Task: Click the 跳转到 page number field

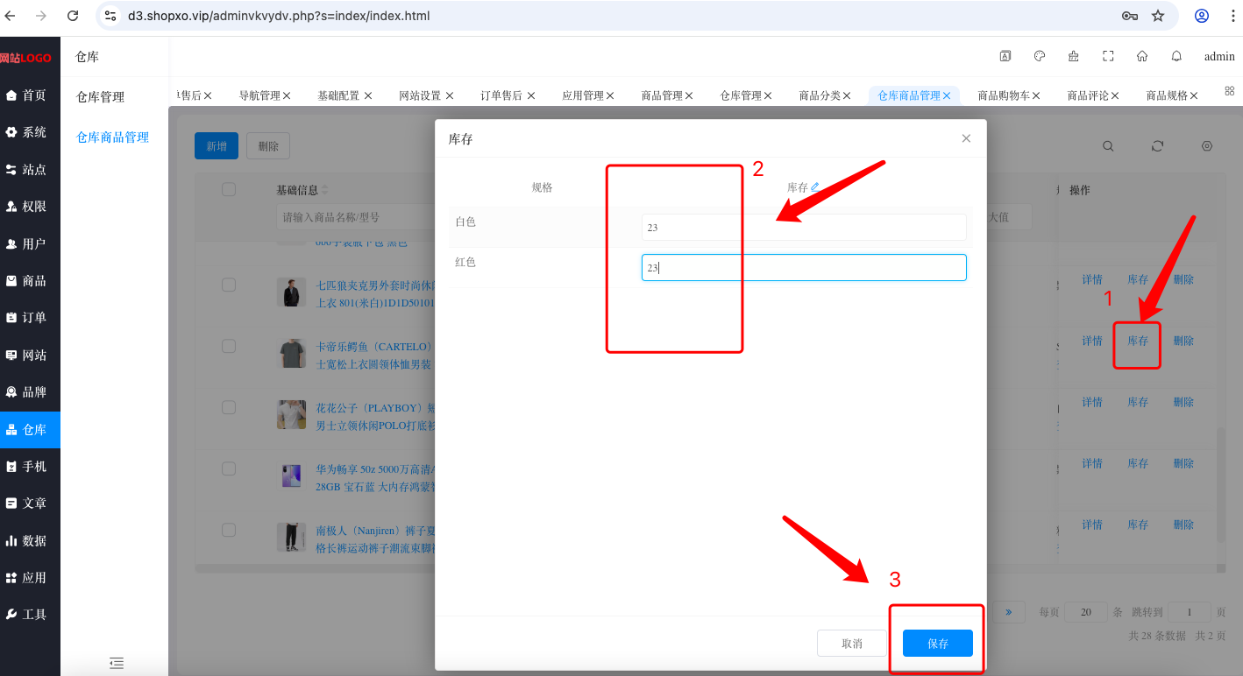Action: pos(1190,612)
